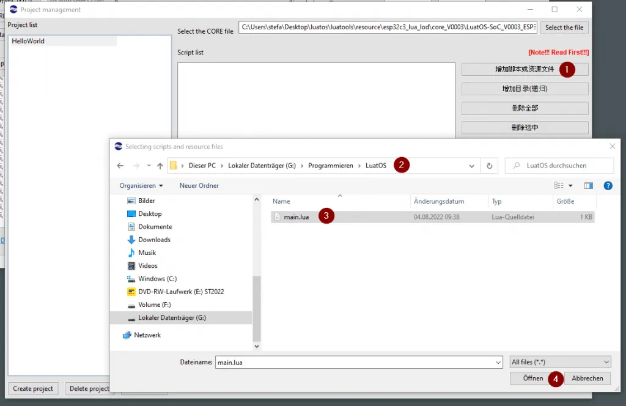Click the view layout icon
This screenshot has height=406, width=626.
(x=559, y=185)
